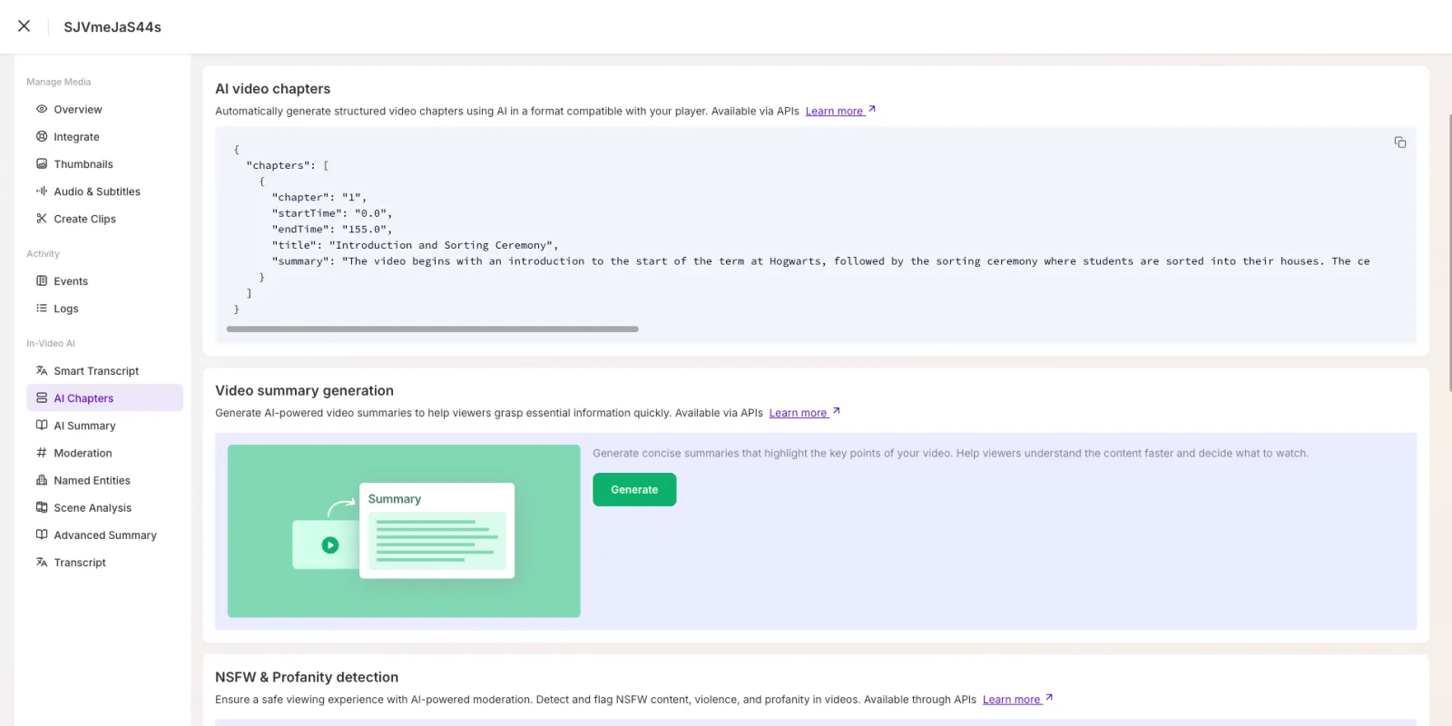Select the AI Chapters sidebar item
The image size is (1452, 726).
(x=104, y=397)
